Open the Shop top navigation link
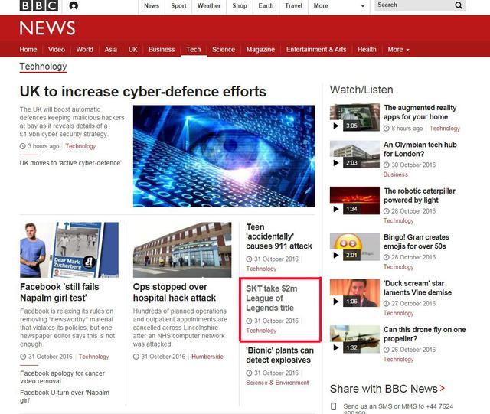The image size is (490, 414). pyautogui.click(x=240, y=5)
